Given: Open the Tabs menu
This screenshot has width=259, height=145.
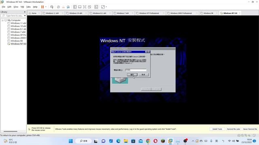Looking at the screenshot, I should click(x=28, y=7).
